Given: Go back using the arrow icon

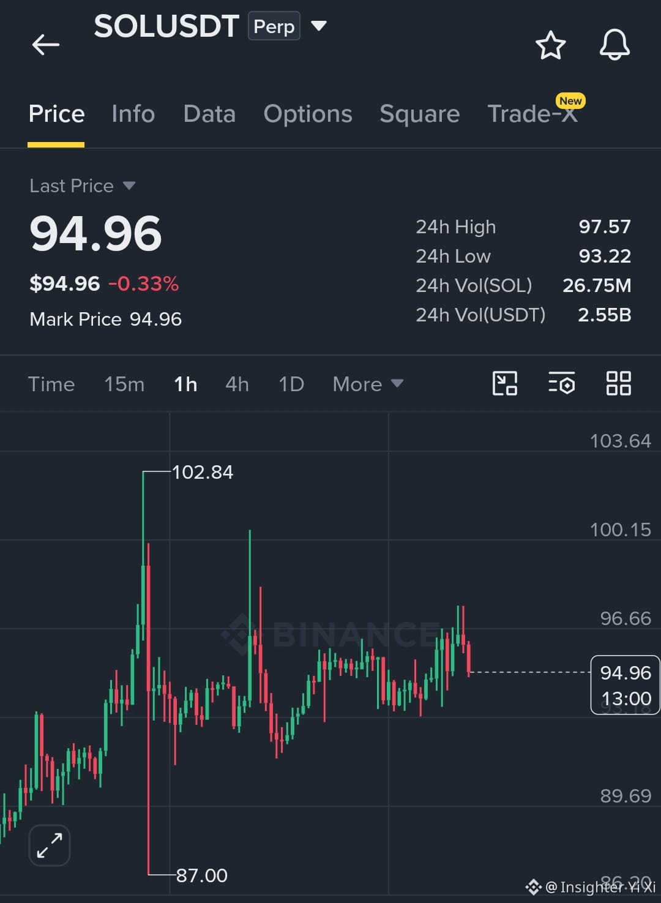Looking at the screenshot, I should (x=46, y=44).
